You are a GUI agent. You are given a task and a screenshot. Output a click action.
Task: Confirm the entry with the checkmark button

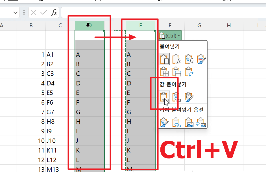[43, 12]
